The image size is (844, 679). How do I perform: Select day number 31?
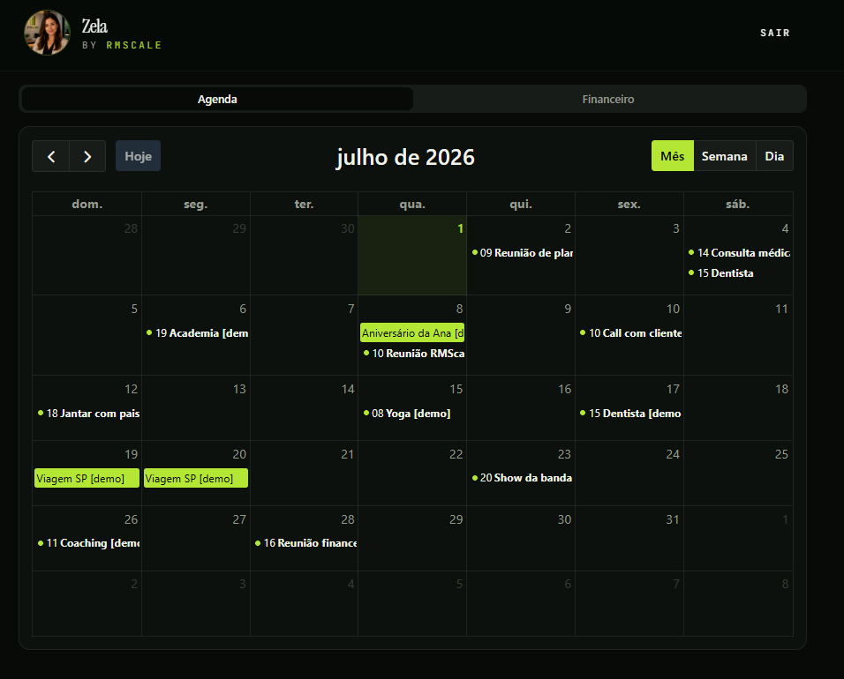pyautogui.click(x=673, y=519)
